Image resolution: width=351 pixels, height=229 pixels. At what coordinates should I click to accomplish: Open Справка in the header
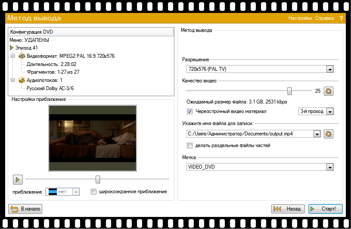(x=324, y=18)
